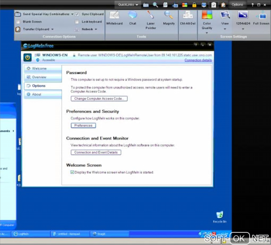Click the 1254x924 resolution icon

coord(243,15)
